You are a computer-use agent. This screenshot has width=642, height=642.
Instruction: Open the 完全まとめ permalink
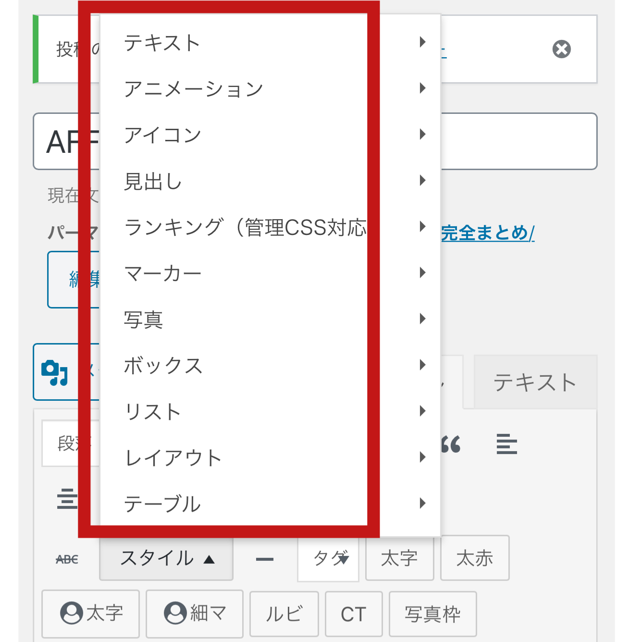pyautogui.click(x=488, y=233)
